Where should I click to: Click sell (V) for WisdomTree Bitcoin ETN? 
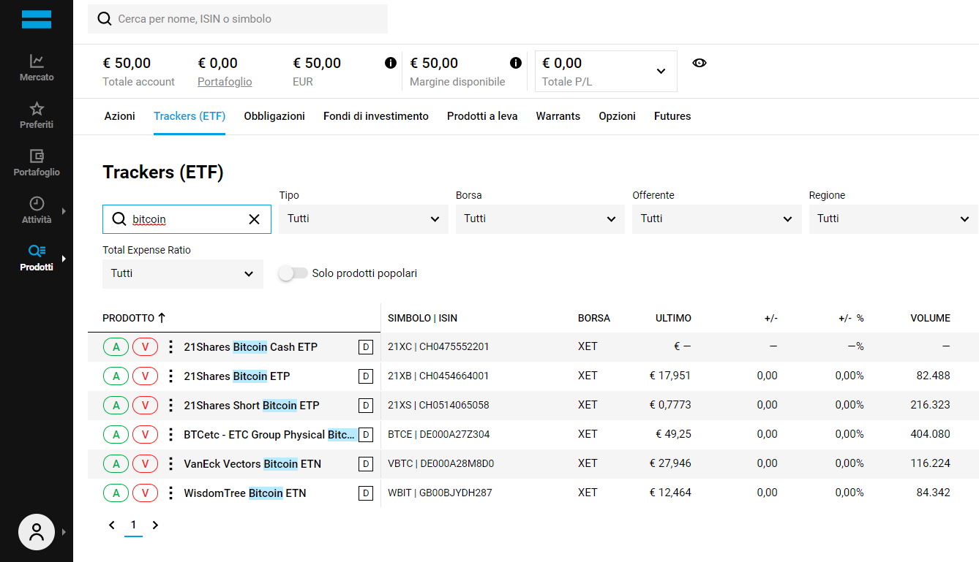(x=145, y=493)
